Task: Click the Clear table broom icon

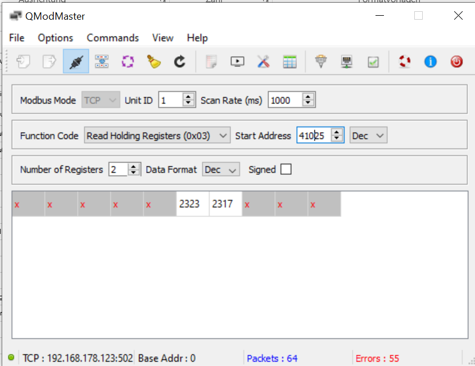Action: 153,61
